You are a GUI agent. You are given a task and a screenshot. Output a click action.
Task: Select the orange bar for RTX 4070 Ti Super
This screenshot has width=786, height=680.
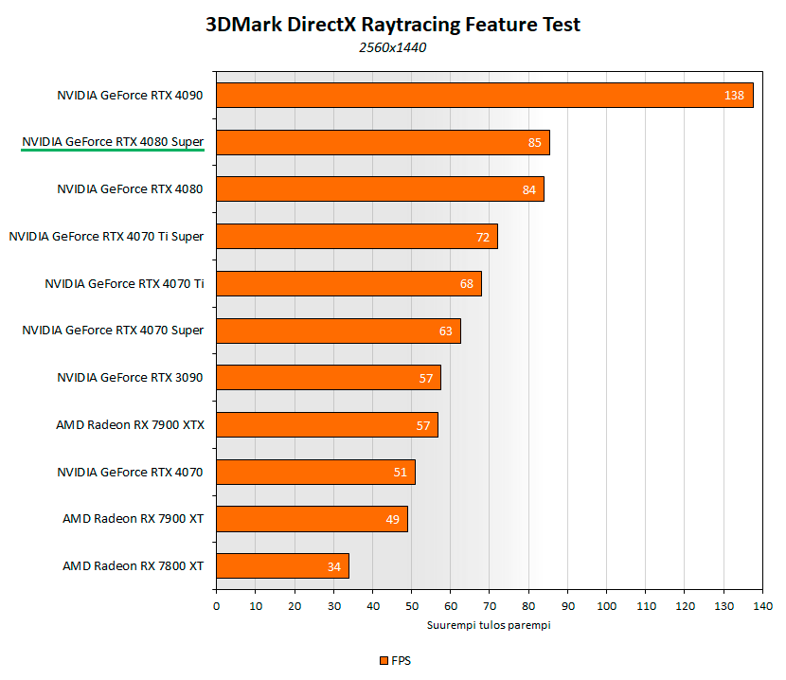[357, 236]
